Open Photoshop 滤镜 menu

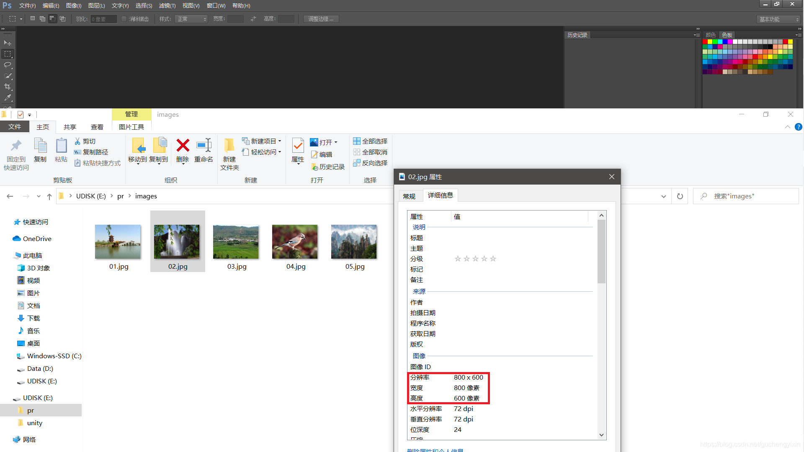(x=167, y=5)
